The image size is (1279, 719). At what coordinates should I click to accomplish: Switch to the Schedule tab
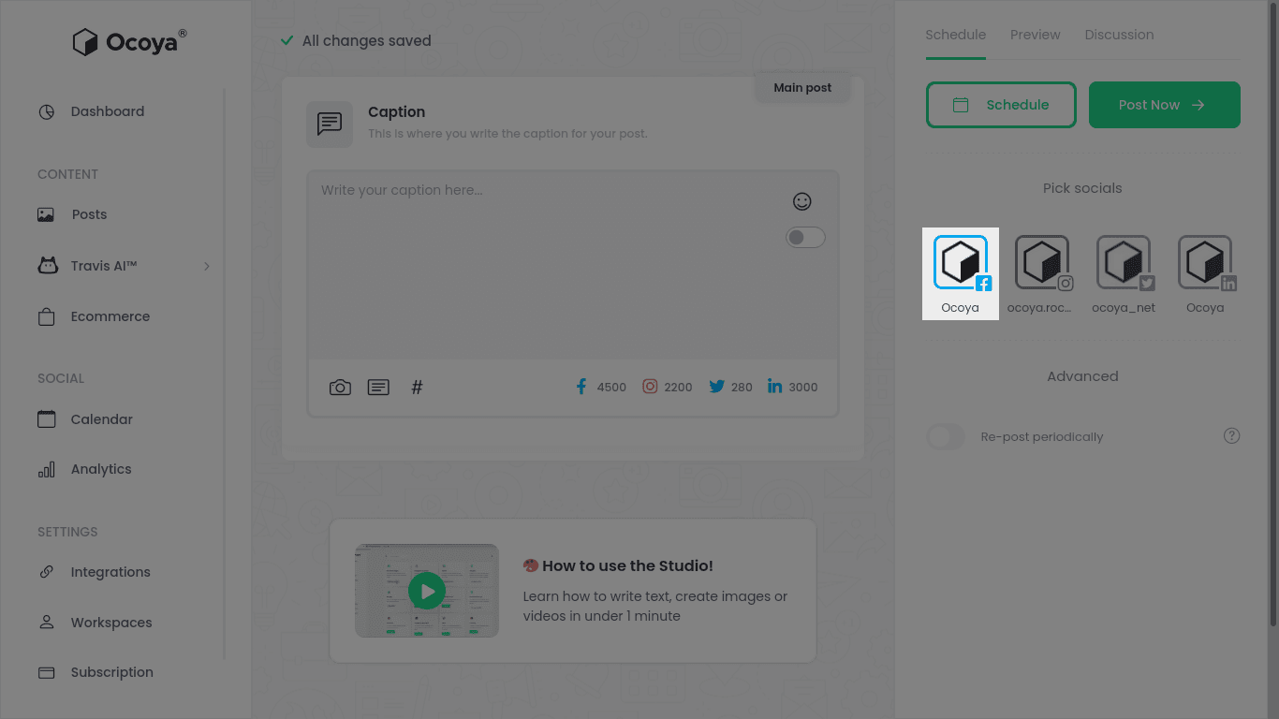click(955, 35)
